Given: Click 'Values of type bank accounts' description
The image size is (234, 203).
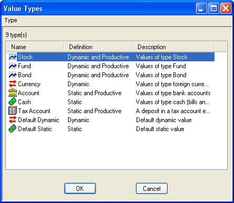Looking at the screenshot, I should (173, 93).
